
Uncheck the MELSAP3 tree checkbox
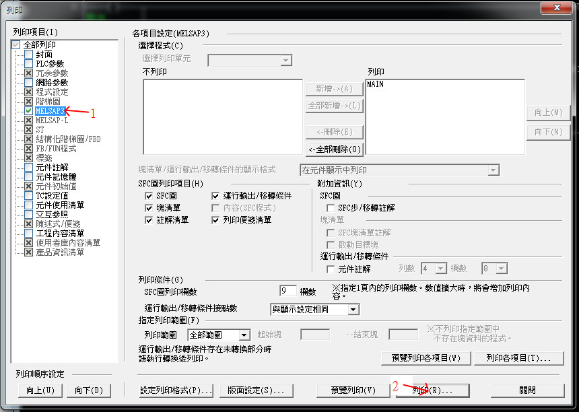(28, 110)
